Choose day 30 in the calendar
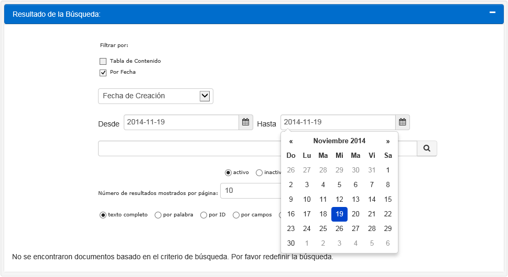The height and width of the screenshot is (277, 508). [291, 243]
